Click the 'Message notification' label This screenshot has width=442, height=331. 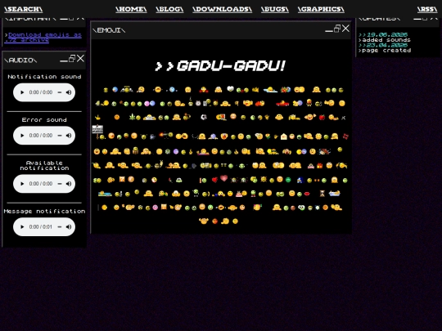(44, 211)
